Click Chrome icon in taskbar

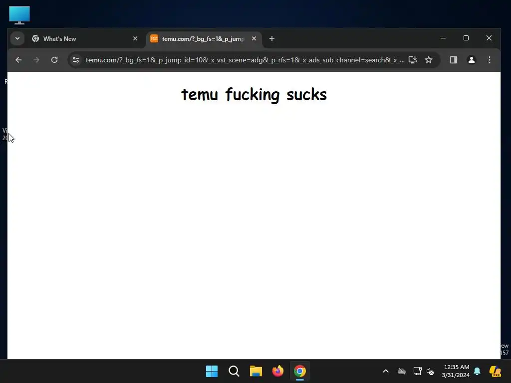[x=300, y=371]
